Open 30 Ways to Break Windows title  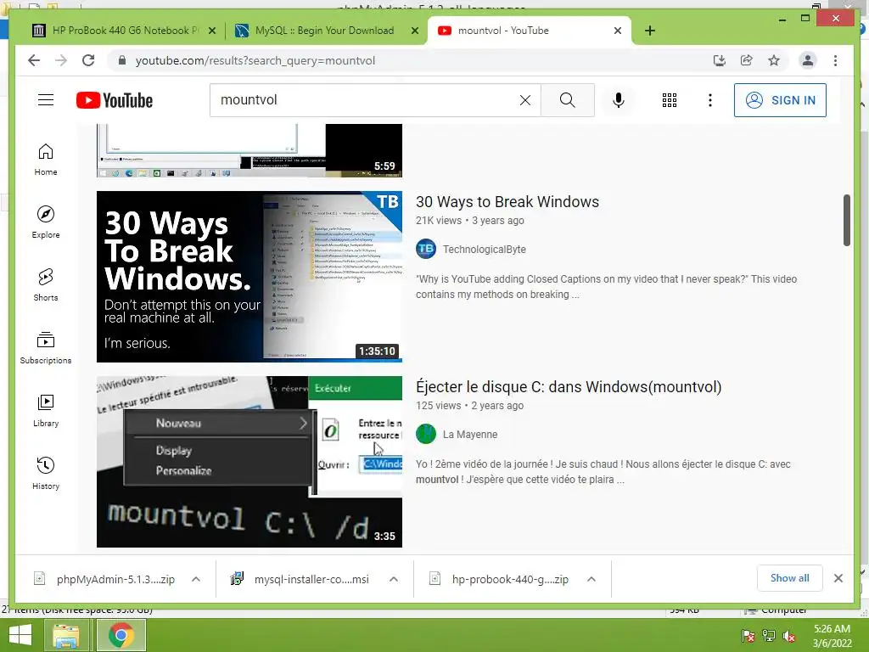pos(507,202)
